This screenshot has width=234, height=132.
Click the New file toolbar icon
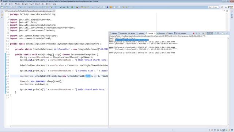tap(2, 7)
